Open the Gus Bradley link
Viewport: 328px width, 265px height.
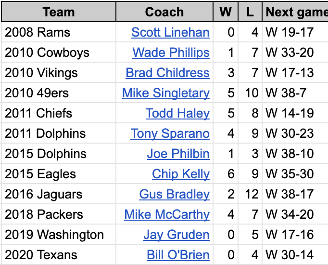[x=174, y=194]
